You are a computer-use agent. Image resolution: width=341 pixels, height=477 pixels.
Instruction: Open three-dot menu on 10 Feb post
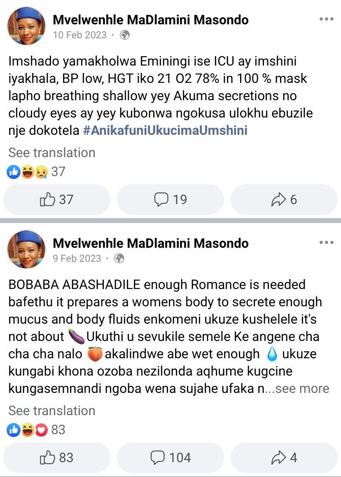[x=327, y=19]
